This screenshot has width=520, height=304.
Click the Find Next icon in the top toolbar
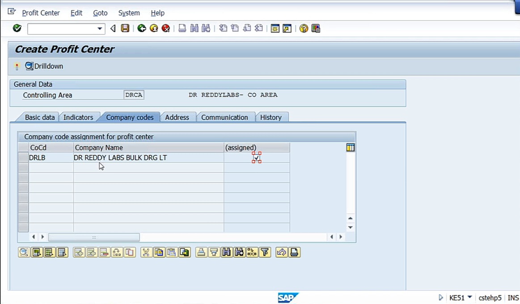pos(206,28)
